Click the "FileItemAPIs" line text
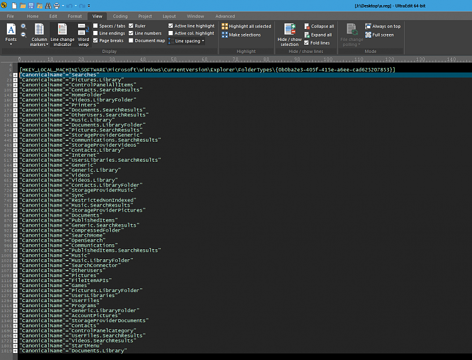The width and height of the screenshot is (472, 360). pyautogui.click(x=65, y=281)
